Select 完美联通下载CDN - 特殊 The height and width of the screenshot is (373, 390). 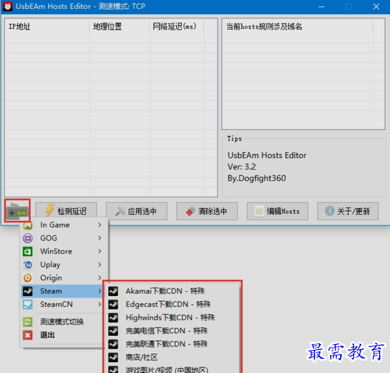172,344
